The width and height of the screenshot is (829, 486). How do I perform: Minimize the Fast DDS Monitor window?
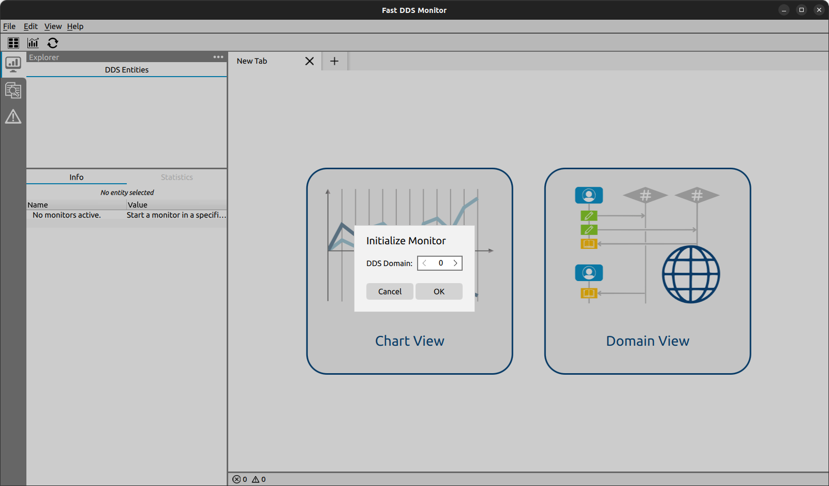click(x=784, y=10)
